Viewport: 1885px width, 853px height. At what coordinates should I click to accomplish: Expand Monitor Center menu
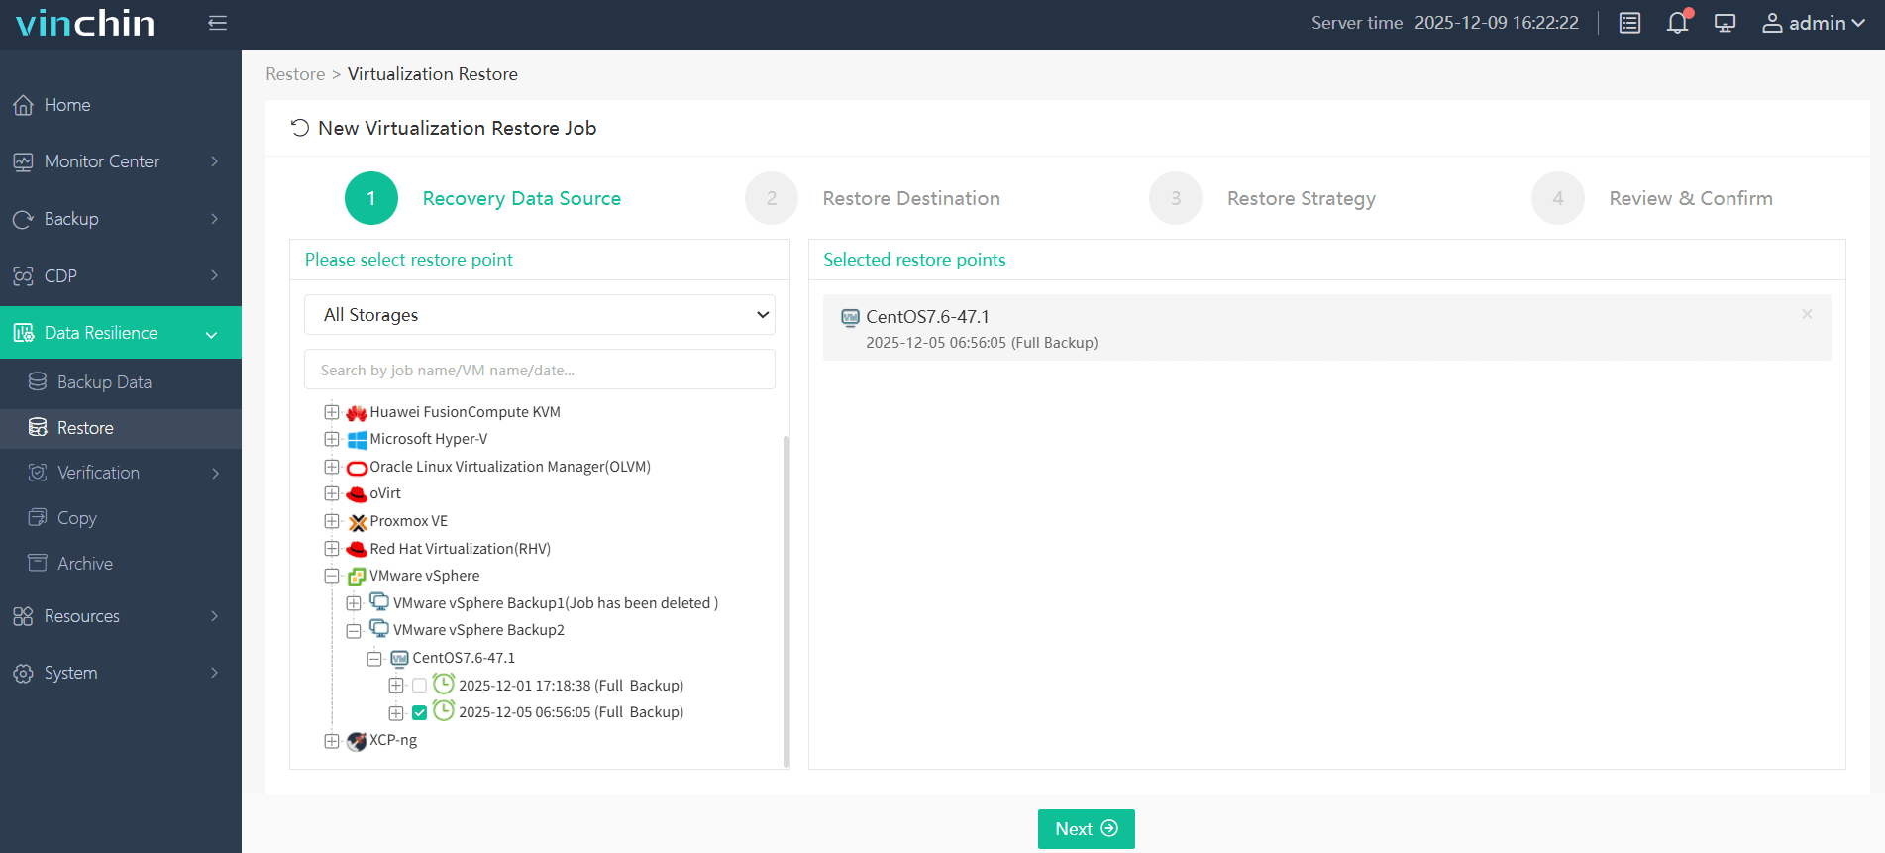[x=121, y=161]
